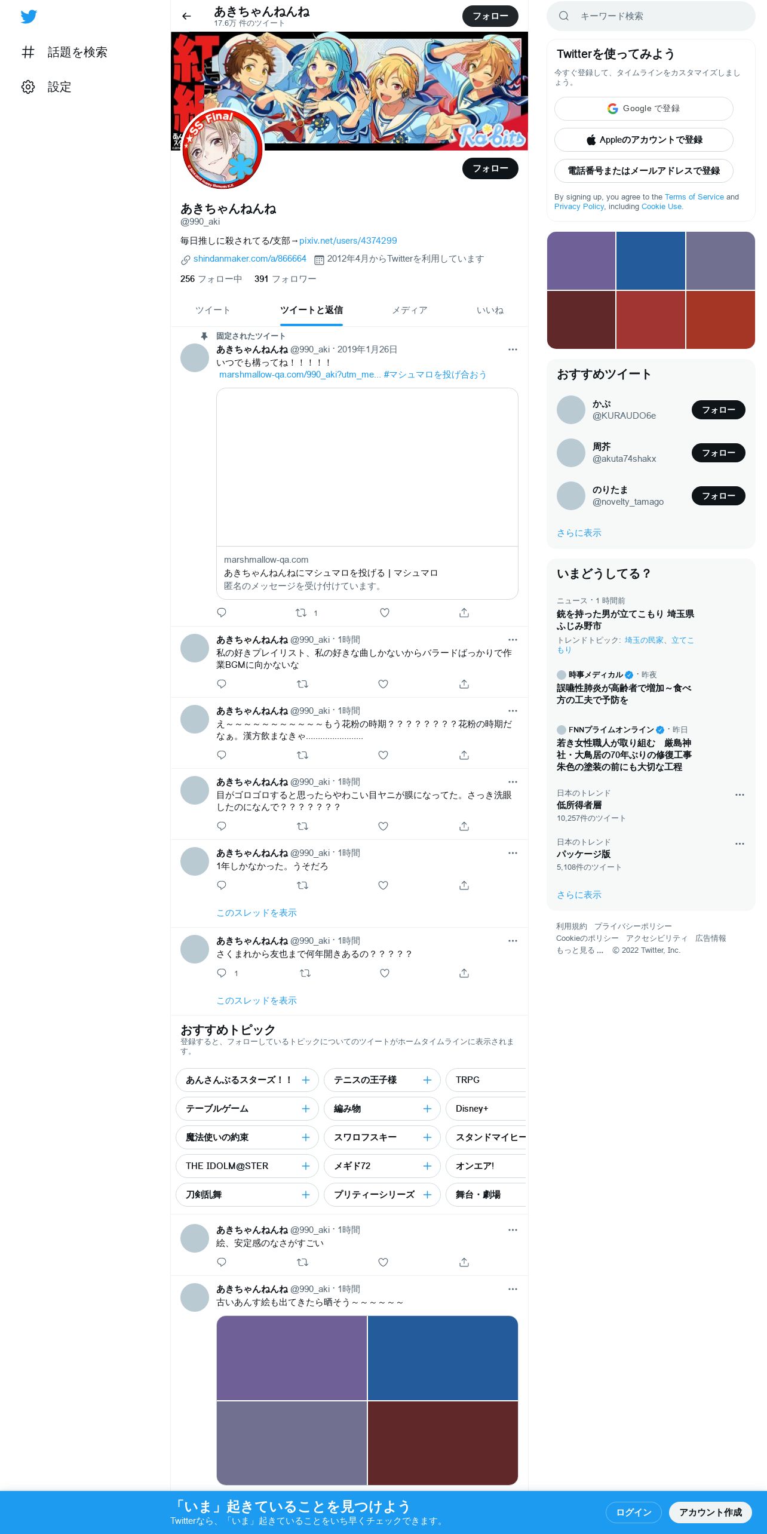
Task: Follow via header フォロー button
Action: point(490,16)
